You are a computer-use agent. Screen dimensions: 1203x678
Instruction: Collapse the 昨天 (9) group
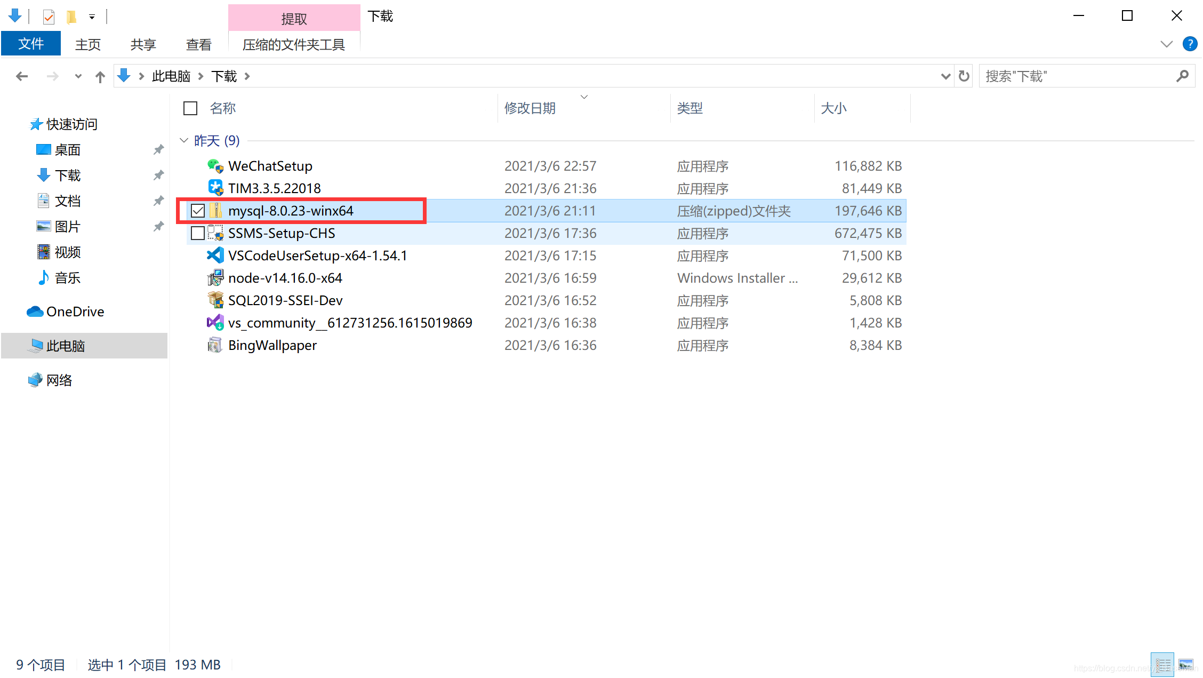pyautogui.click(x=184, y=140)
